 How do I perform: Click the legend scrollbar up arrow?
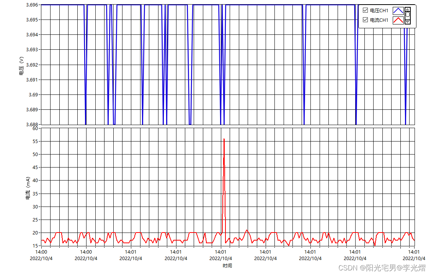[x=408, y=9]
